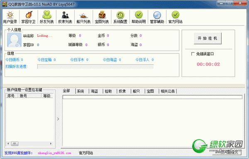Image resolution: width=249 pixels, height=159 pixels.
Task: Open the 奴隶列表 toolbar icon
Action: click(65, 17)
